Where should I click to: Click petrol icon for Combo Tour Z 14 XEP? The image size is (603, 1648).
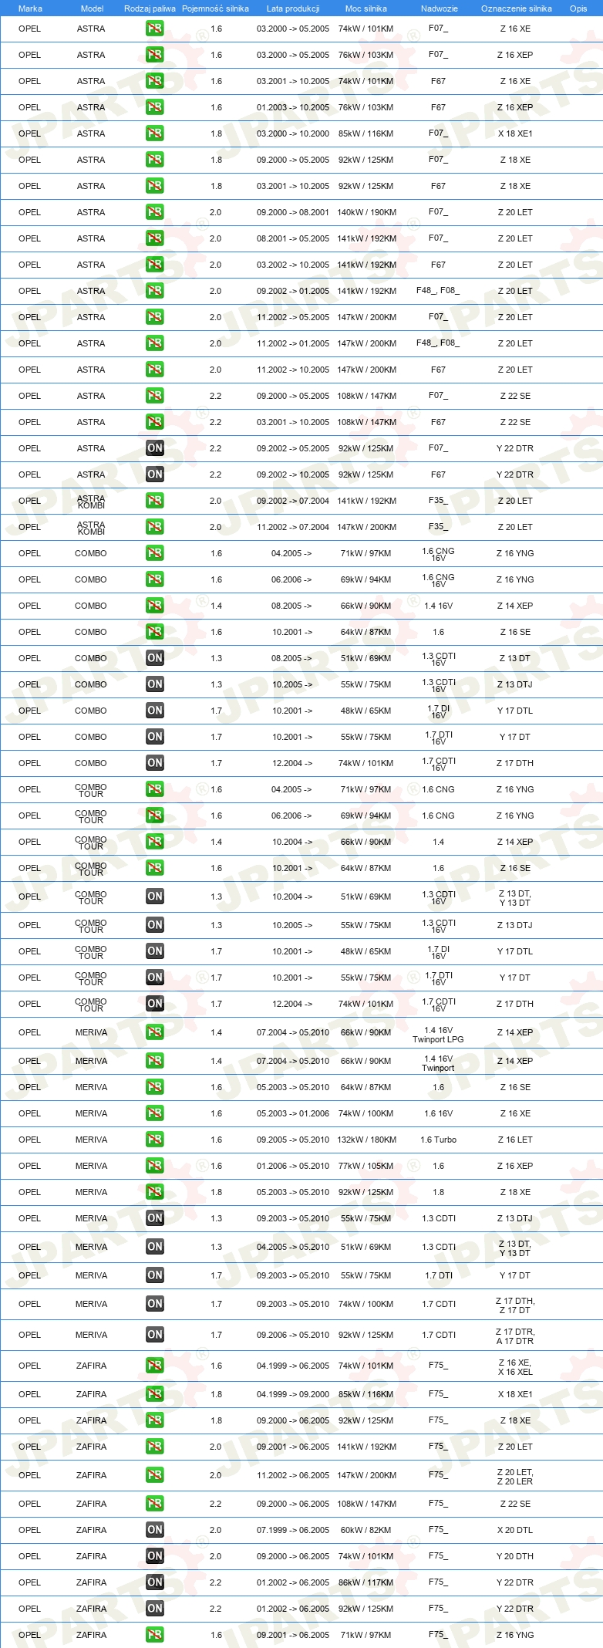155,842
